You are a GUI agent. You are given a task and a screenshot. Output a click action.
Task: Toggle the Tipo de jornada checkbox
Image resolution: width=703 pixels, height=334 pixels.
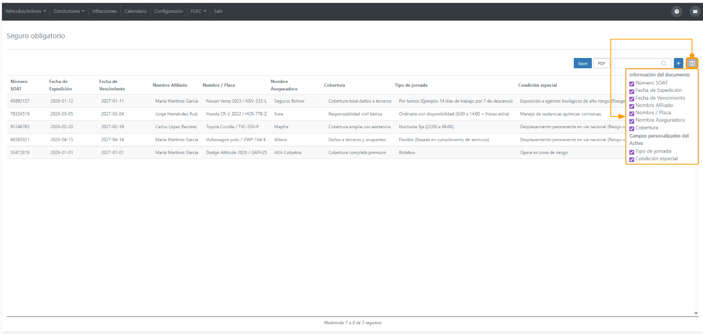pyautogui.click(x=632, y=152)
